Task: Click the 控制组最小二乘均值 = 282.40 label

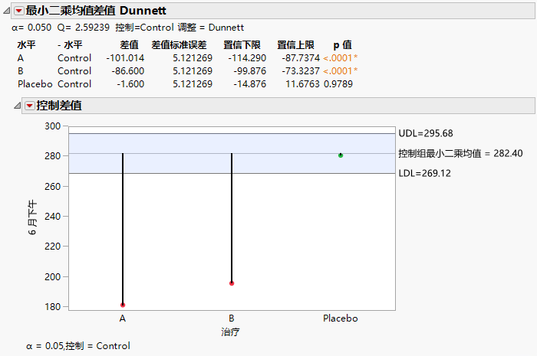Action: [x=460, y=153]
